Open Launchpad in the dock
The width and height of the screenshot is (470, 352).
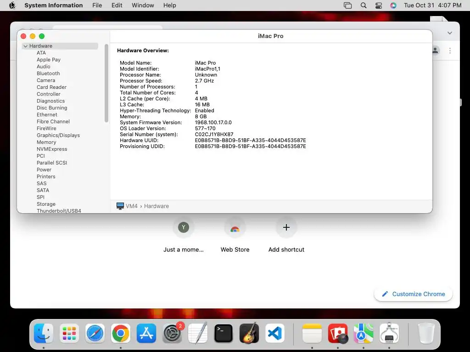click(69, 333)
